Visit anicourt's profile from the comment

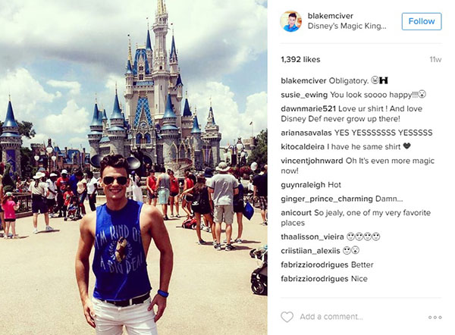click(296, 213)
